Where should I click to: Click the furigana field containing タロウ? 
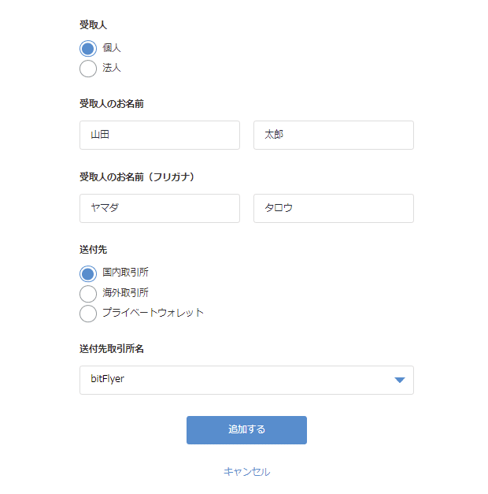point(334,208)
